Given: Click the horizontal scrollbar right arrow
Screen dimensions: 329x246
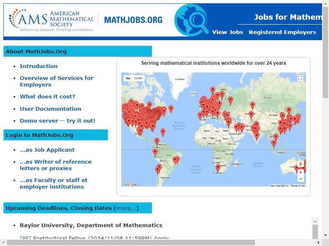Looking at the screenshot, I should click(319, 243).
